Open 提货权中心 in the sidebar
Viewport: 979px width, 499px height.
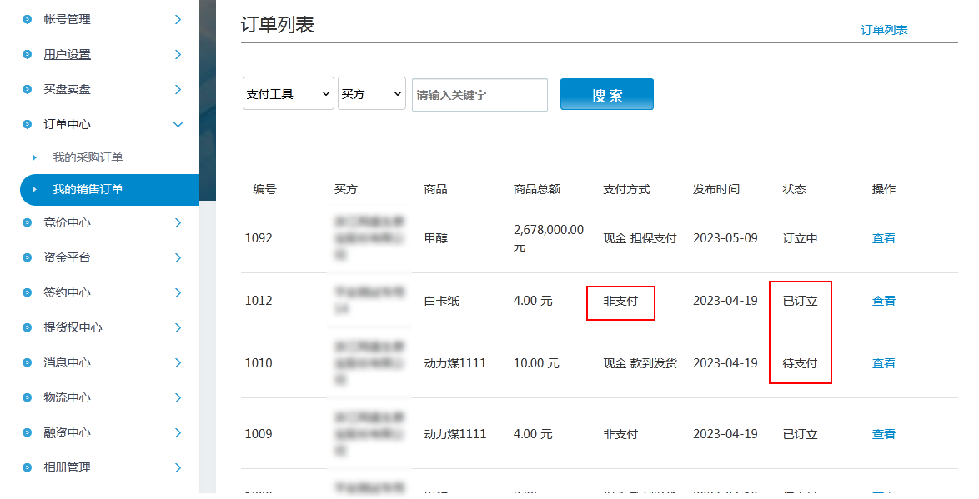pos(73,327)
